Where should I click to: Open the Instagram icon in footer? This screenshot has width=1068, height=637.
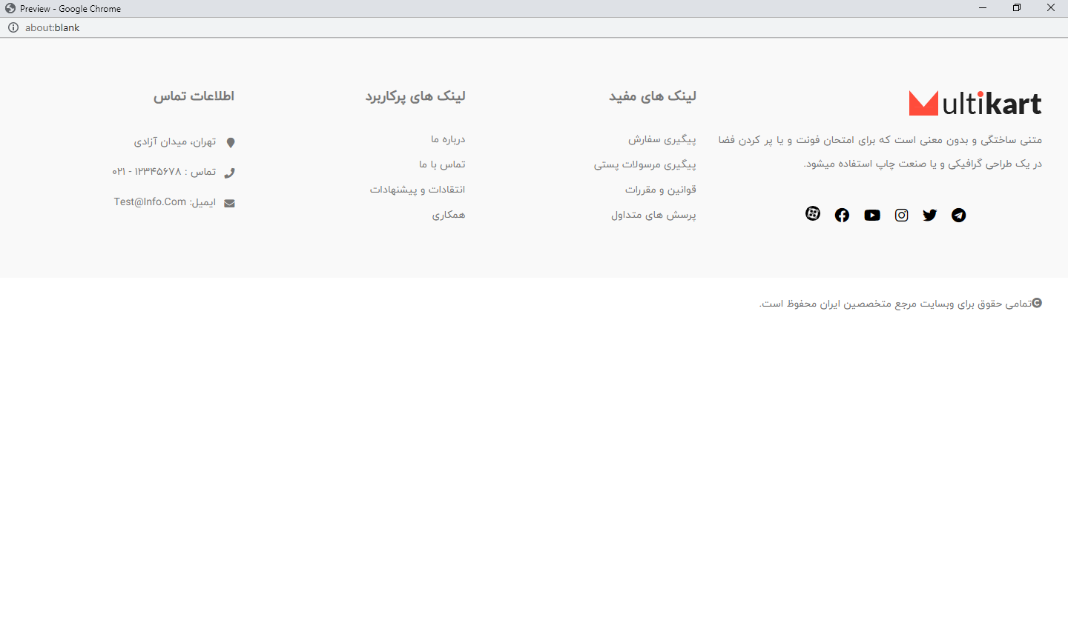click(x=901, y=216)
